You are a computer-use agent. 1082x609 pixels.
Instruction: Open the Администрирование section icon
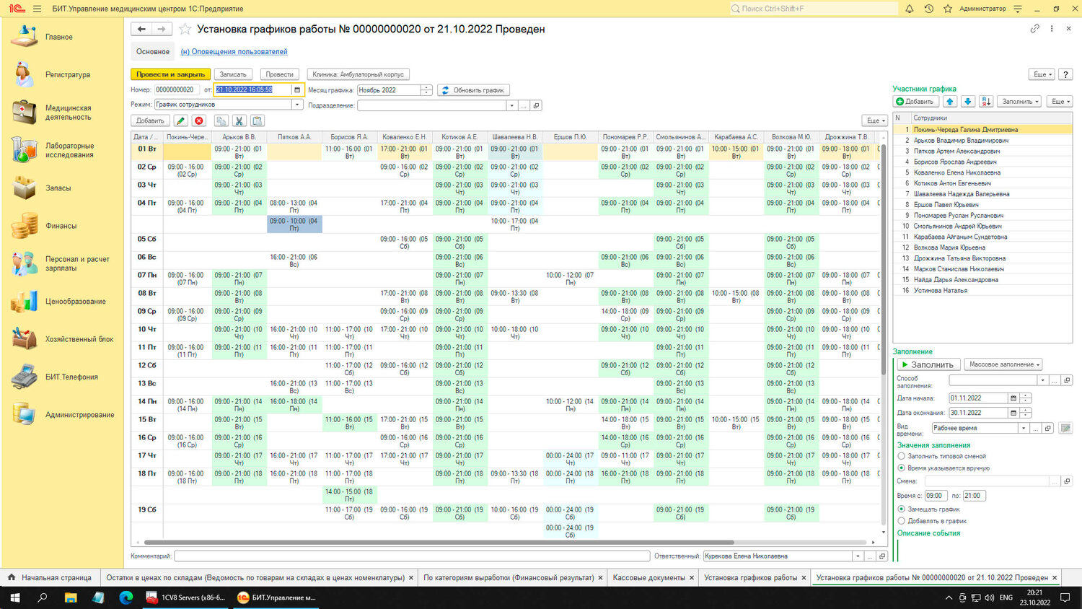tap(25, 415)
